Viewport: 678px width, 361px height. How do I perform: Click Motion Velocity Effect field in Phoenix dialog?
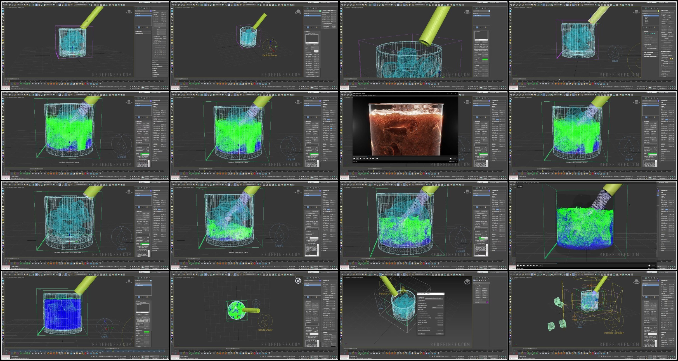tap(440, 305)
